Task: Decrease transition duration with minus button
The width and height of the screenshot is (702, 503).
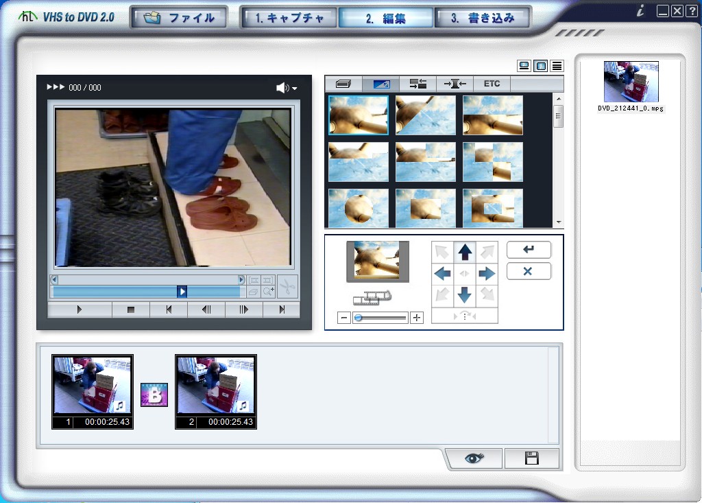Action: click(344, 318)
